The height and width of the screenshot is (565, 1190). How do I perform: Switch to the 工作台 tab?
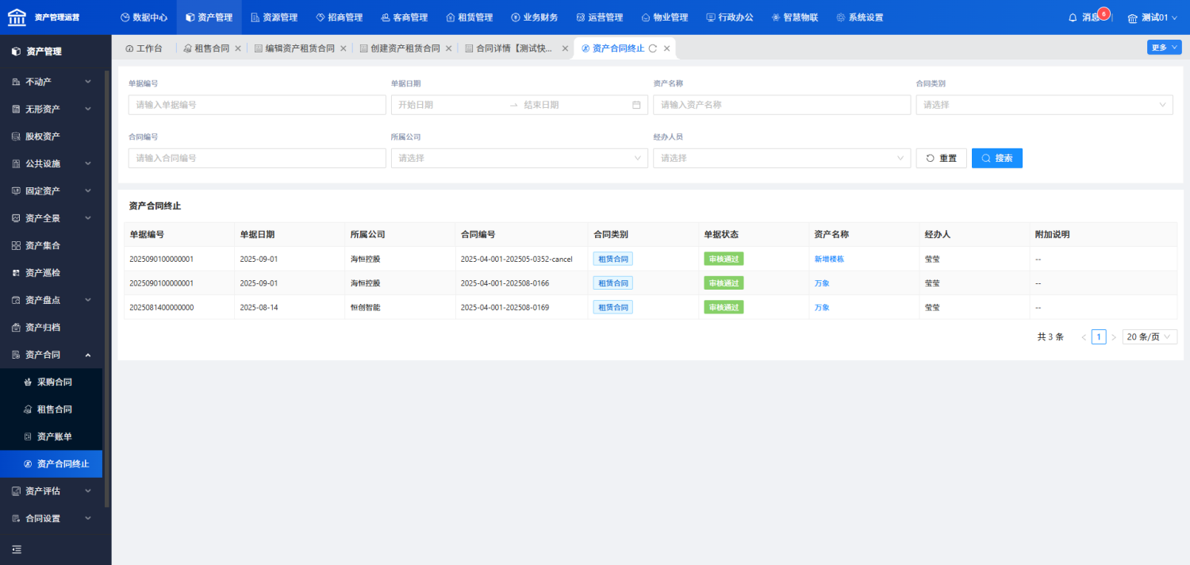[144, 48]
